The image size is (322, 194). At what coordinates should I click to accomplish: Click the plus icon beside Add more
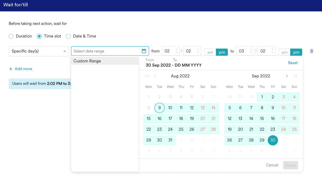tap(11, 69)
